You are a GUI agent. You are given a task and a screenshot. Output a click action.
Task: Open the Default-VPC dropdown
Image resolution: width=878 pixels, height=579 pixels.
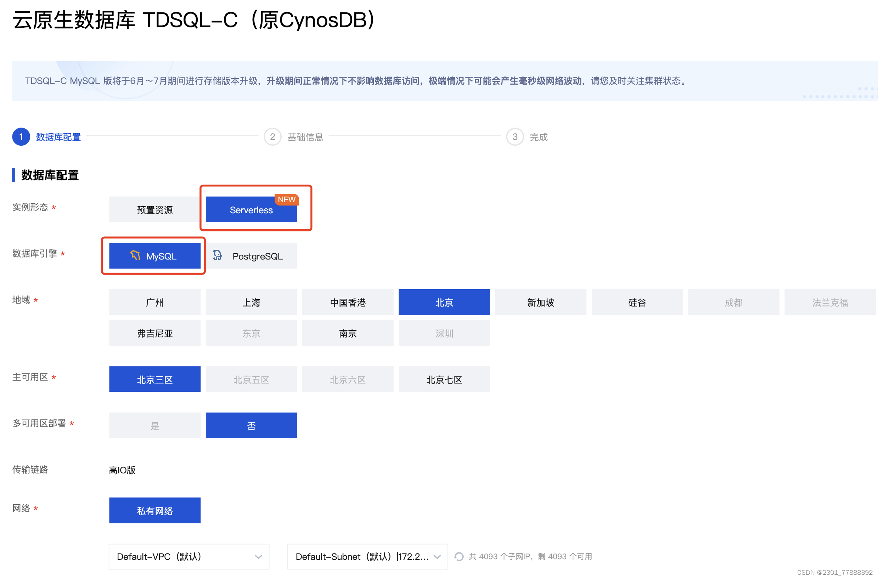(x=189, y=556)
